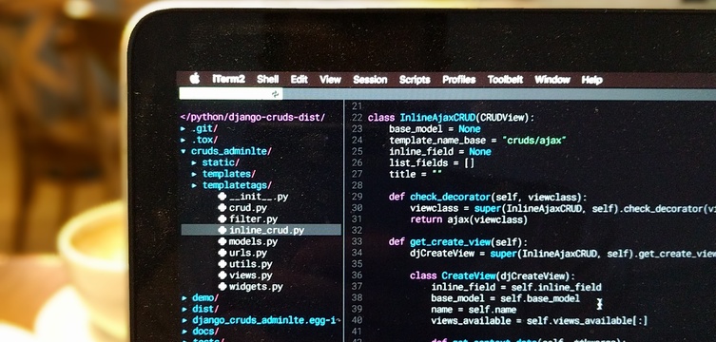Click the file icon beside crud.py
This screenshot has height=342, width=716.
[223, 208]
